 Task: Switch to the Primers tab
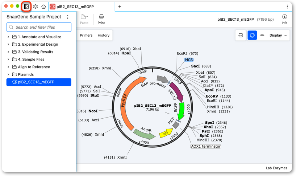point(86,35)
